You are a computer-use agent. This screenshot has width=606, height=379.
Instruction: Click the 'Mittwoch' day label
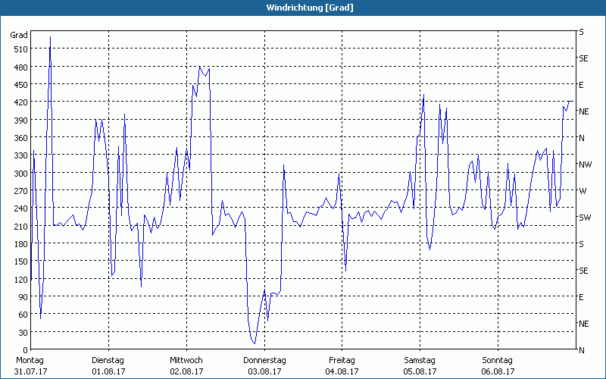point(186,361)
